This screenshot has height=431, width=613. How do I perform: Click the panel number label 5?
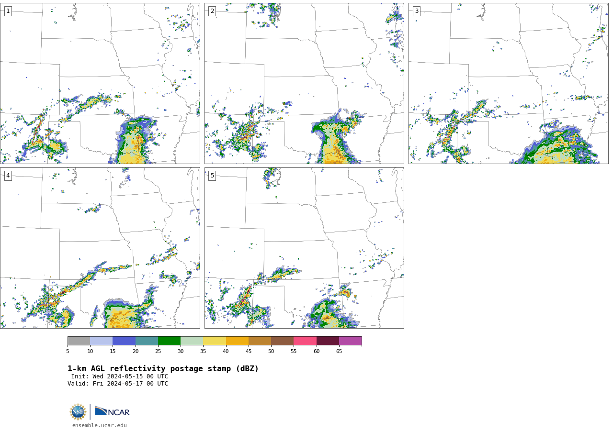pos(212,176)
